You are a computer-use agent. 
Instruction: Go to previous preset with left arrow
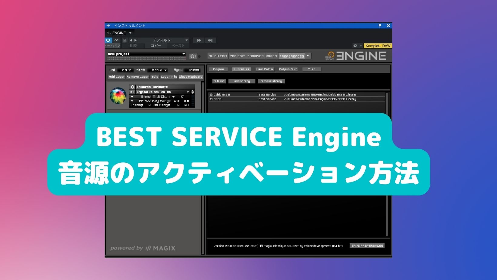(131, 40)
